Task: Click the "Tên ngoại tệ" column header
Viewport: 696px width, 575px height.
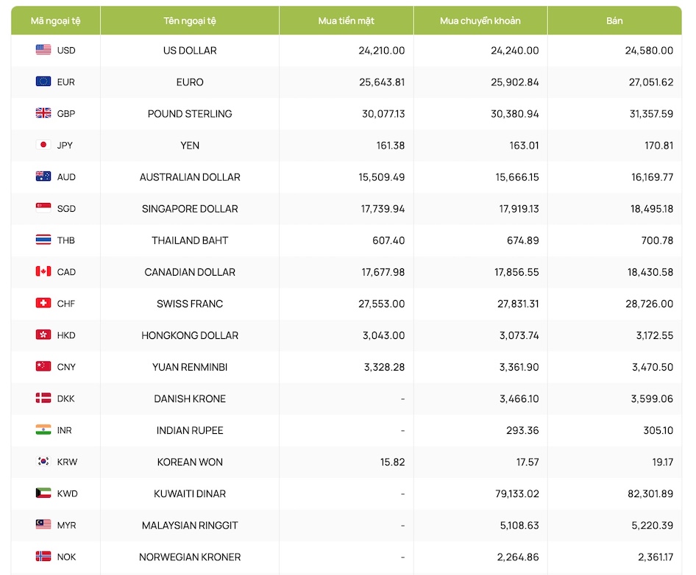Action: click(190, 21)
